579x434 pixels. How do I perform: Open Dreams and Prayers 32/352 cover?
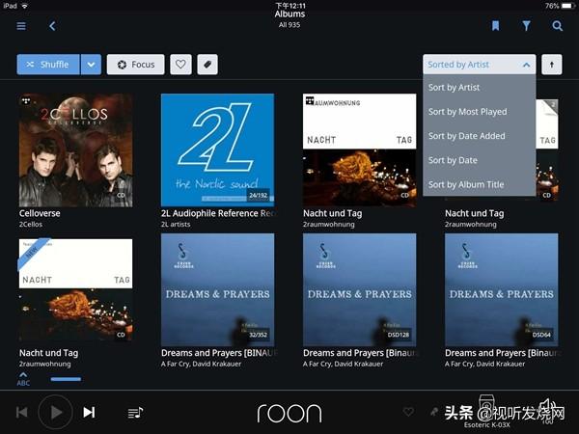pyautogui.click(x=217, y=289)
